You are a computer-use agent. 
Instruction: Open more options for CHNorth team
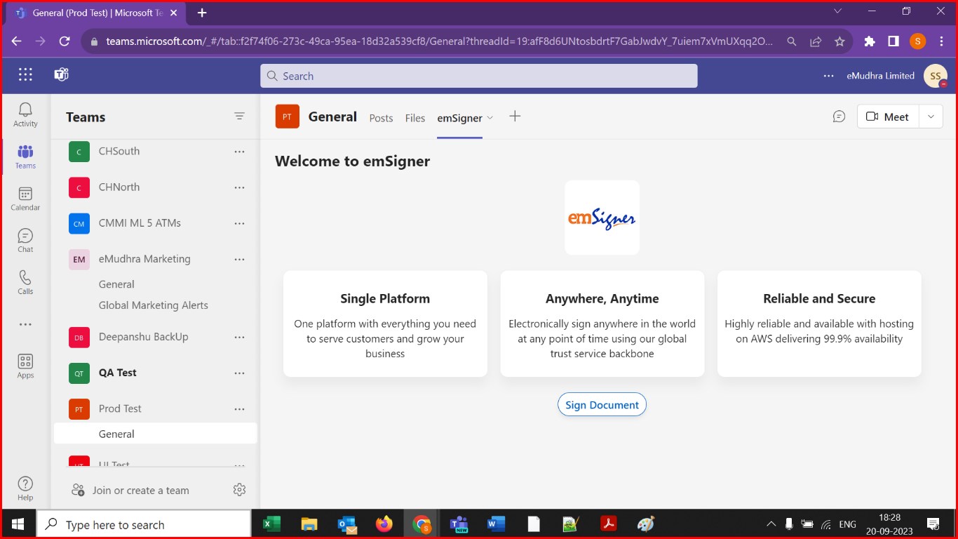click(x=239, y=187)
